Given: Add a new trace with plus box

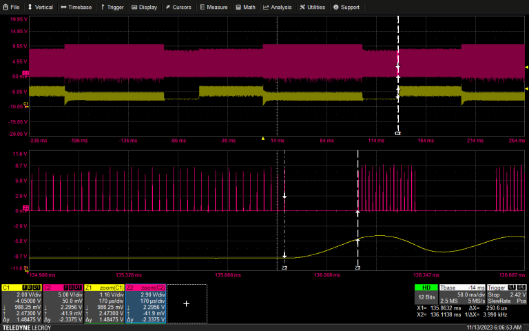Looking at the screenshot, I should pos(186,303).
